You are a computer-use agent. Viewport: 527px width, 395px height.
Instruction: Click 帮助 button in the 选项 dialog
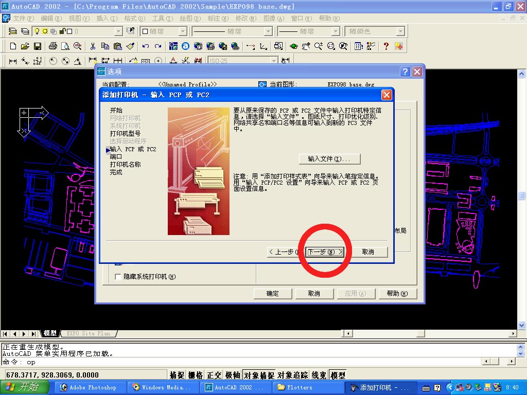(398, 294)
